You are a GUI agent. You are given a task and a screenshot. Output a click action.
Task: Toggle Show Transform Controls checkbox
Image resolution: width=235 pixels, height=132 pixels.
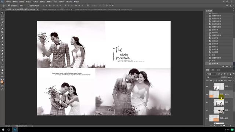point(29,5)
